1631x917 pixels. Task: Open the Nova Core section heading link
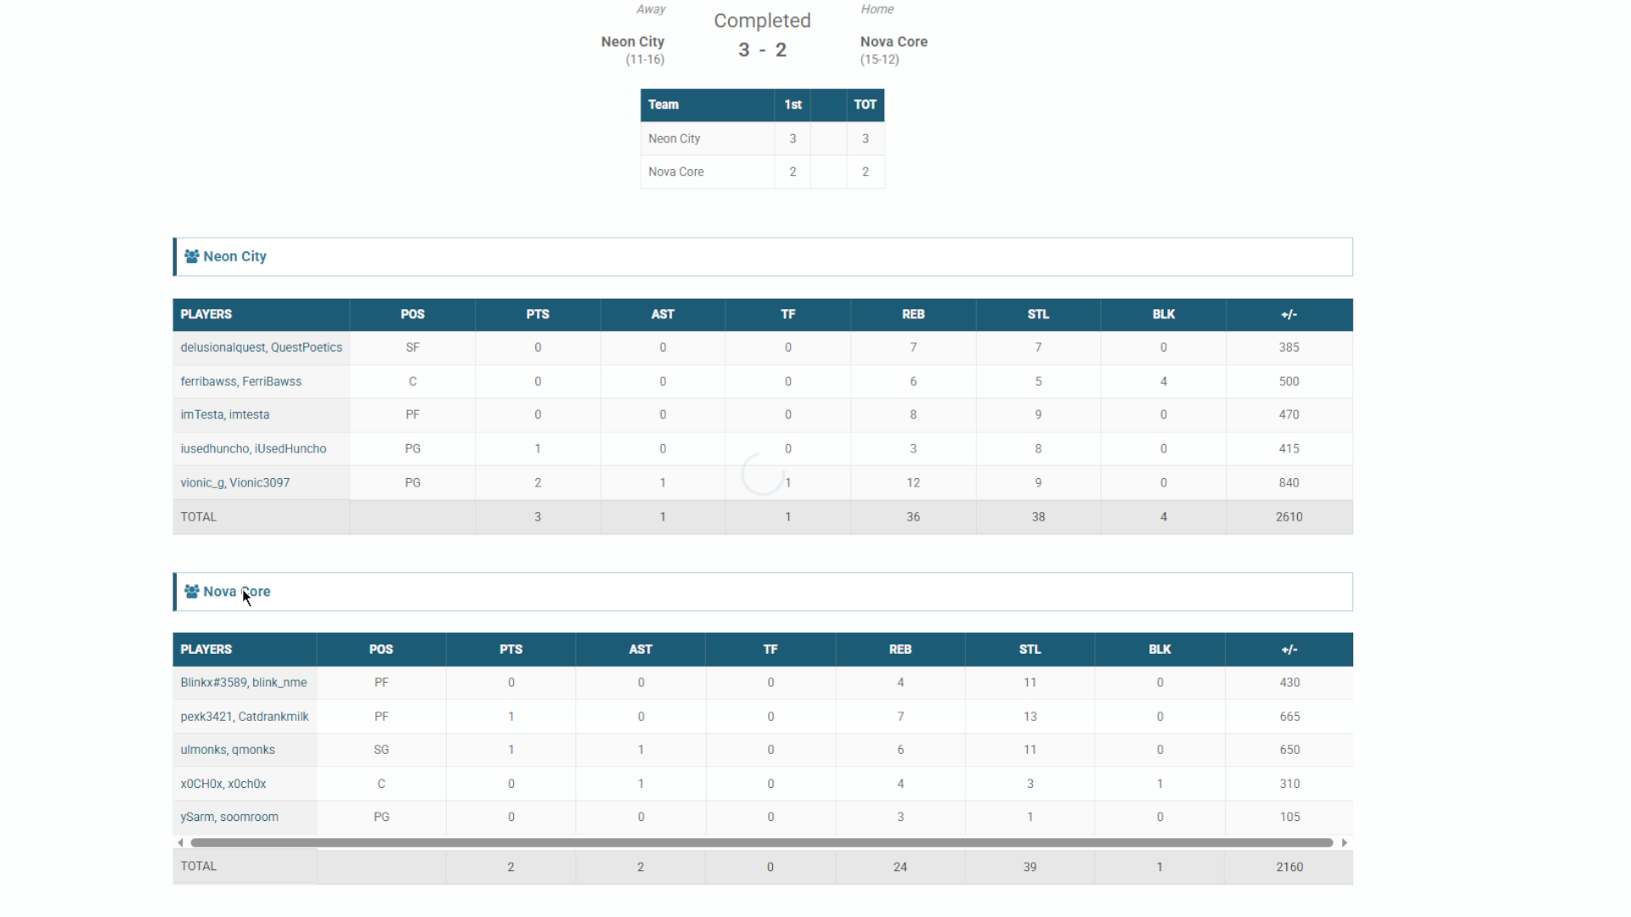(x=236, y=592)
